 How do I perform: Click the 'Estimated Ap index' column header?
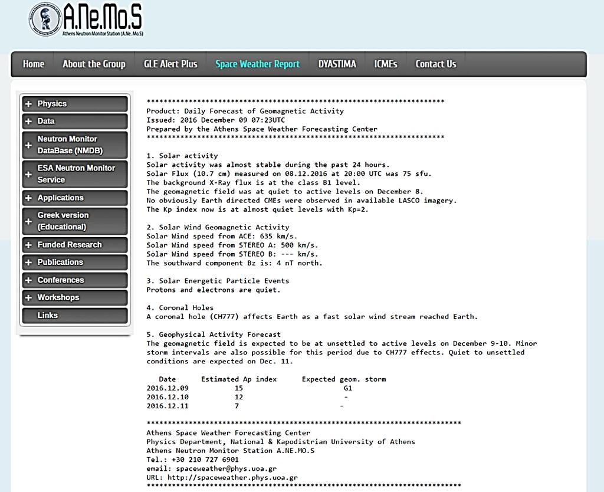pos(239,379)
